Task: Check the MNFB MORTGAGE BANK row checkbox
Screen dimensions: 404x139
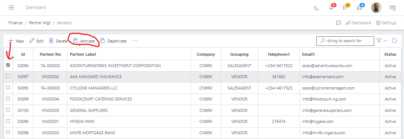Action: click(x=8, y=132)
